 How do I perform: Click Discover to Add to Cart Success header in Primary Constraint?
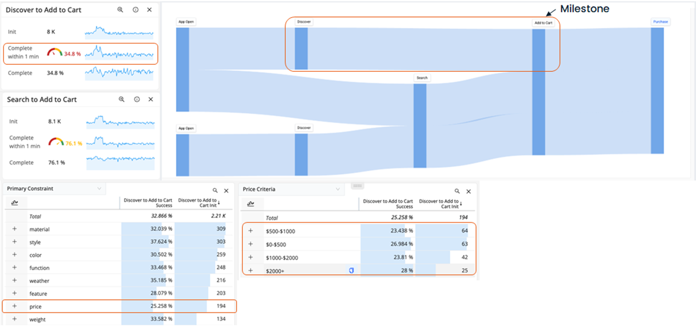tap(148, 203)
